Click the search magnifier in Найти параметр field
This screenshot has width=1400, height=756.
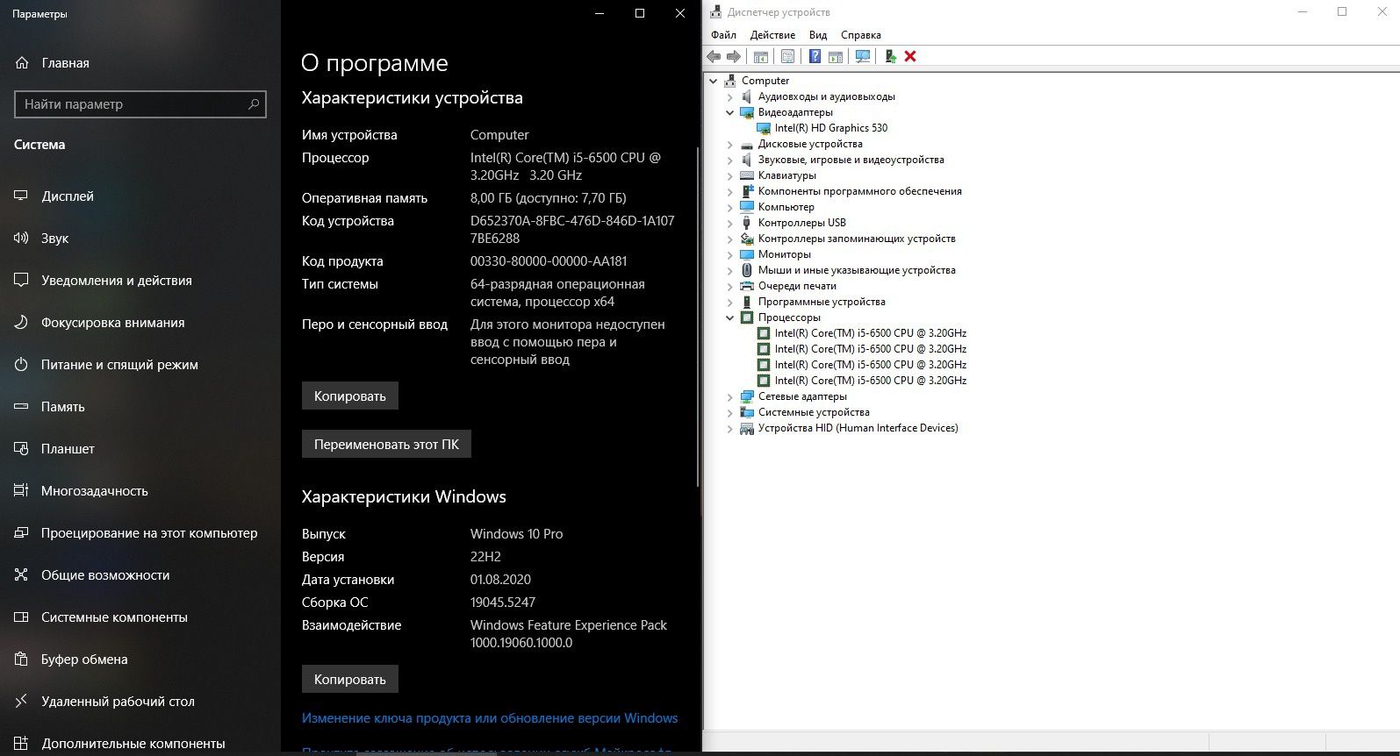[254, 104]
